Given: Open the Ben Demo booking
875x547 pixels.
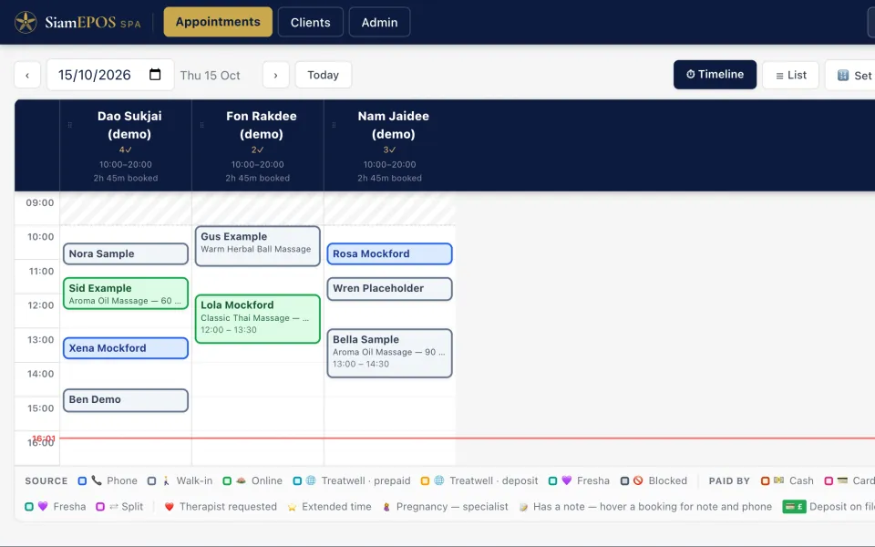Looking at the screenshot, I should pyautogui.click(x=126, y=400).
